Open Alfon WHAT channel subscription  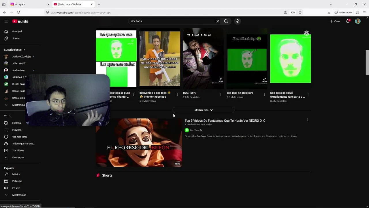(19, 64)
